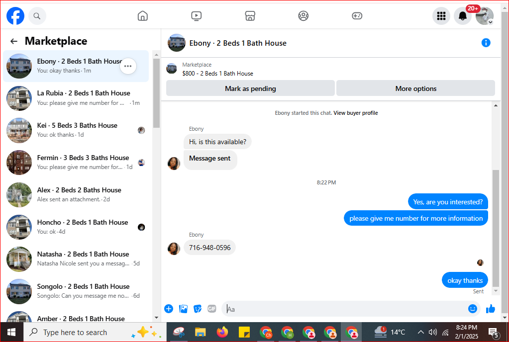The image size is (509, 342).
Task: Click the Yes, are you interested? message
Action: tap(448, 202)
